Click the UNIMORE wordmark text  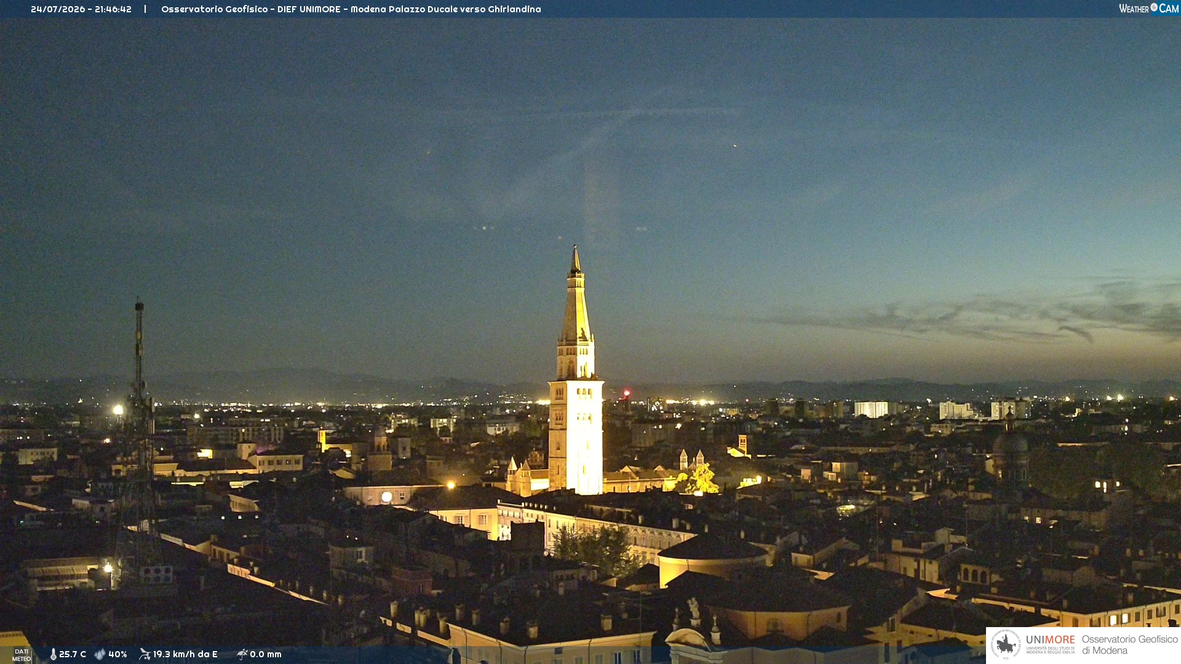click(x=1051, y=640)
